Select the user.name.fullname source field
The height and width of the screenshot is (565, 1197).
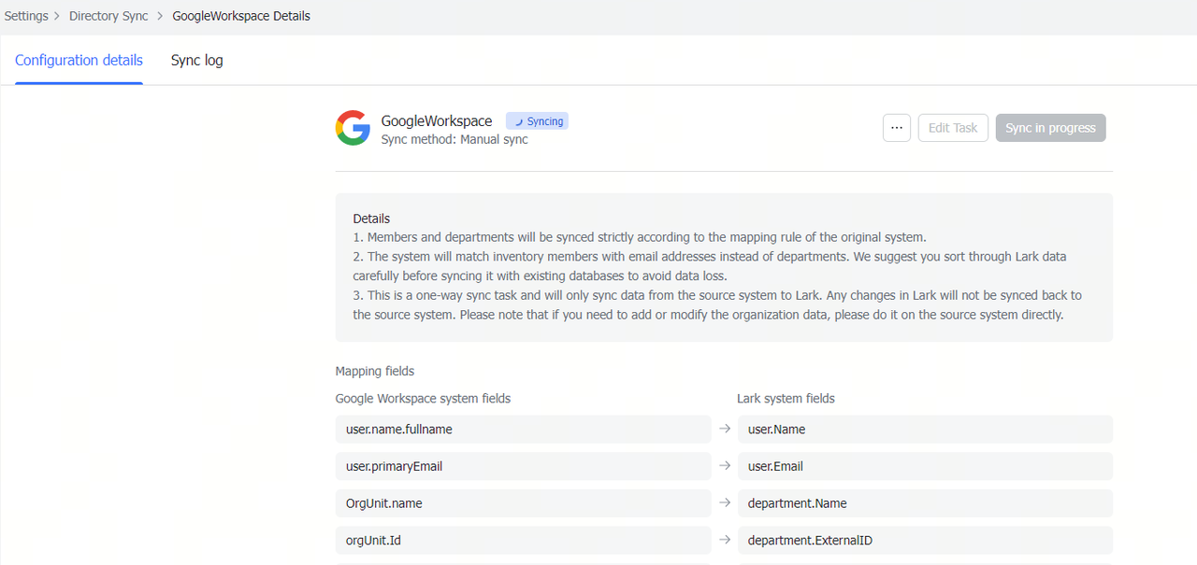[523, 430]
